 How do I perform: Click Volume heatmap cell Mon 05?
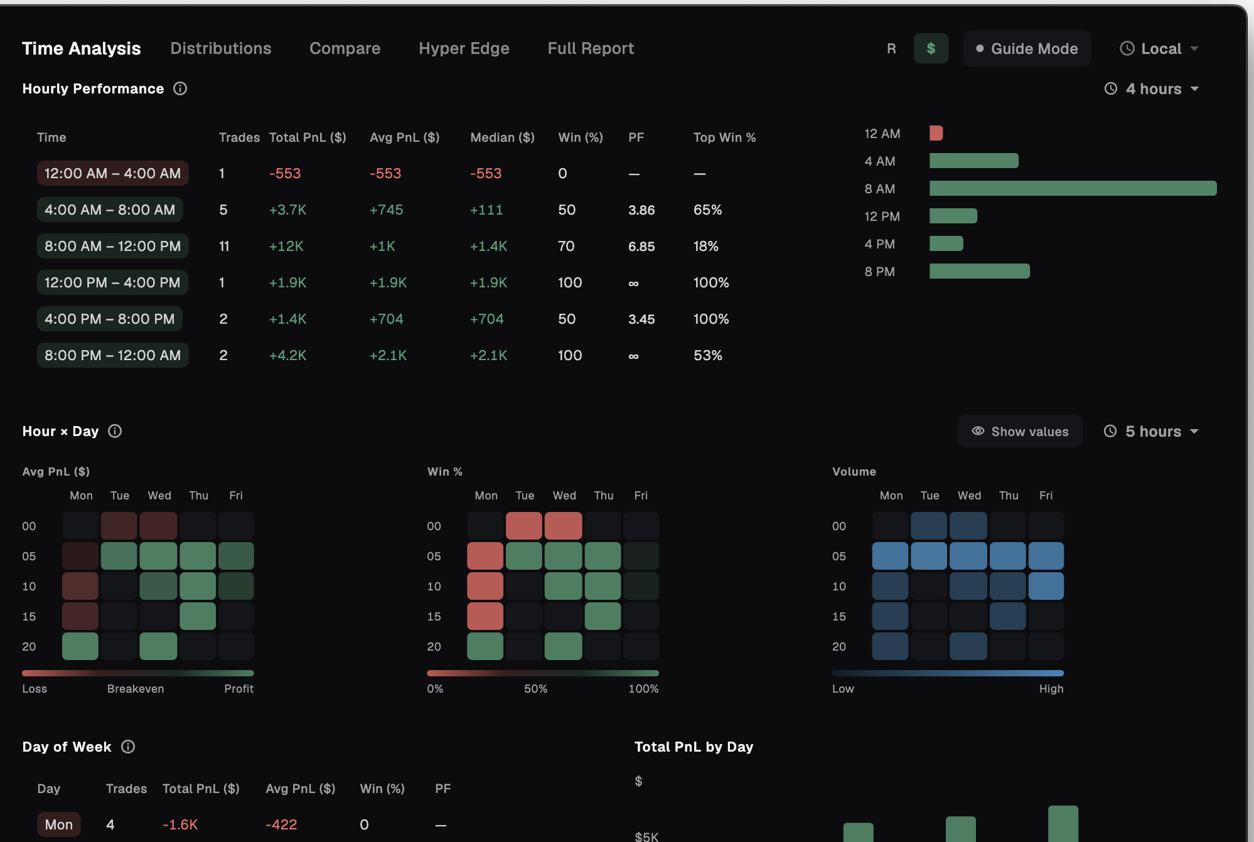[890, 556]
